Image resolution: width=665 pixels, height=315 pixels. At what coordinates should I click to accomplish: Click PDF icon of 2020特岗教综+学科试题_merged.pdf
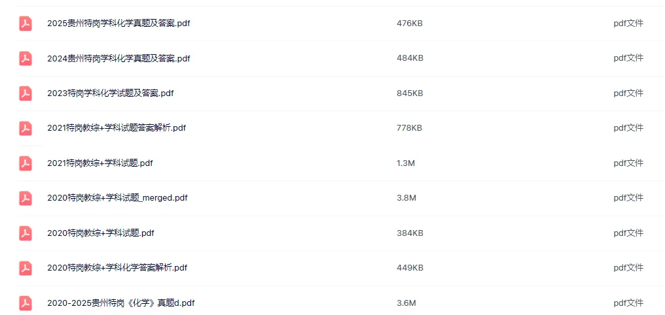(26, 198)
